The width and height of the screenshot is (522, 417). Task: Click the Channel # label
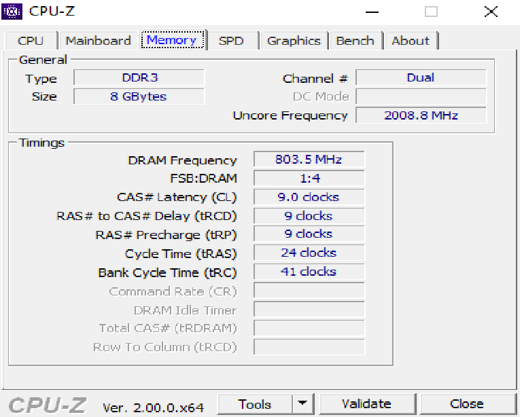pos(315,79)
